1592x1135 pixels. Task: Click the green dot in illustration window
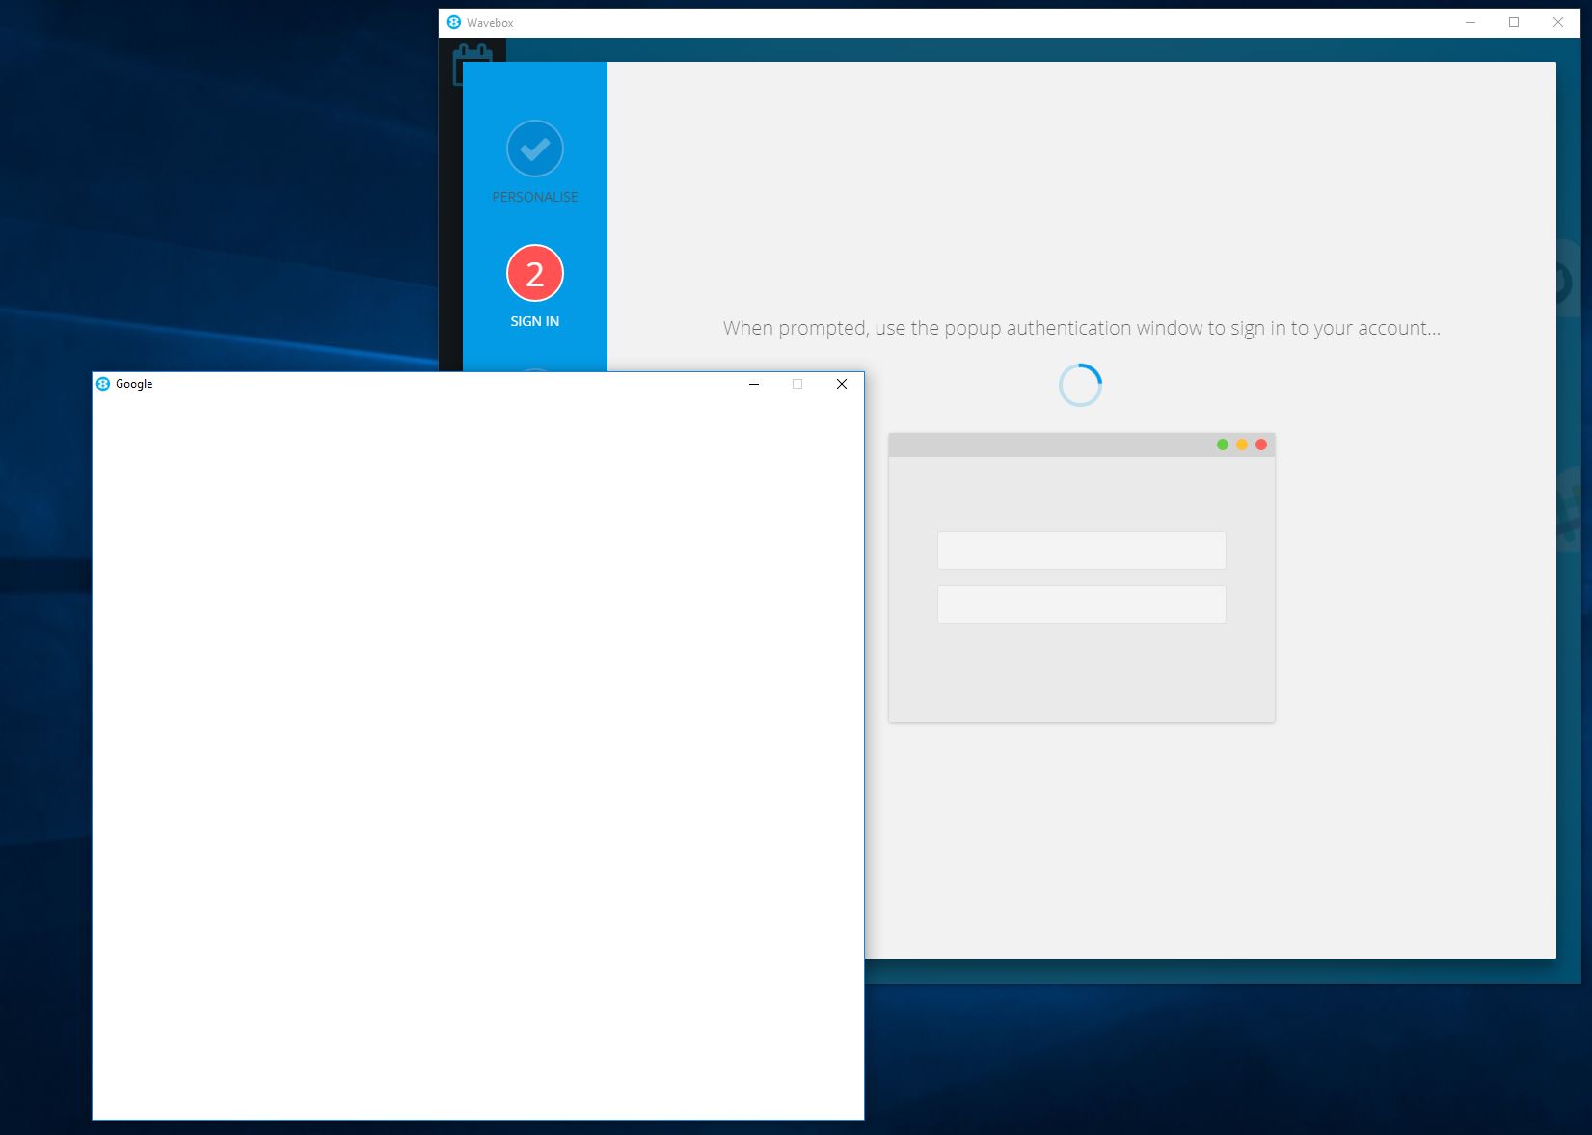[x=1223, y=445]
